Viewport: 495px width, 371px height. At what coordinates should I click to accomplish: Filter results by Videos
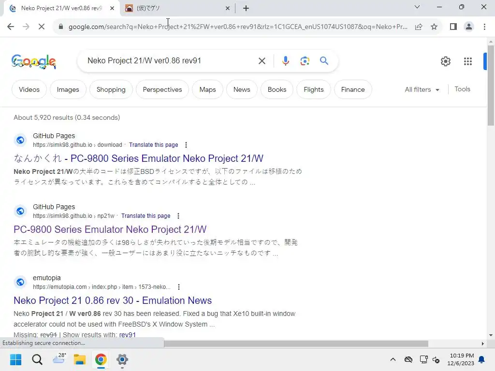[x=29, y=89]
